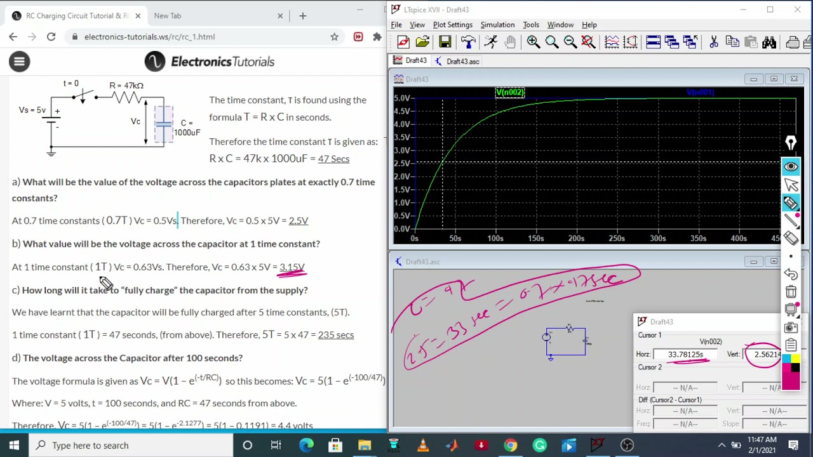Go back in the browser

click(13, 37)
